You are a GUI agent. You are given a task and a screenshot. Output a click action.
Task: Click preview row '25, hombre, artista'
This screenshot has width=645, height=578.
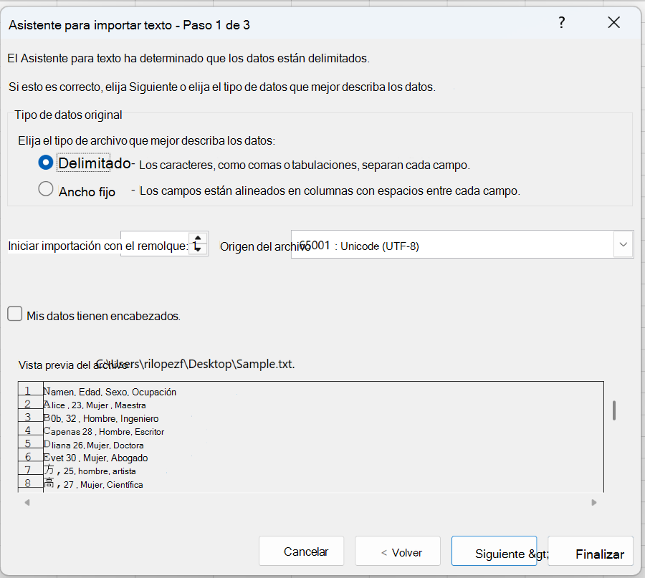click(x=90, y=471)
